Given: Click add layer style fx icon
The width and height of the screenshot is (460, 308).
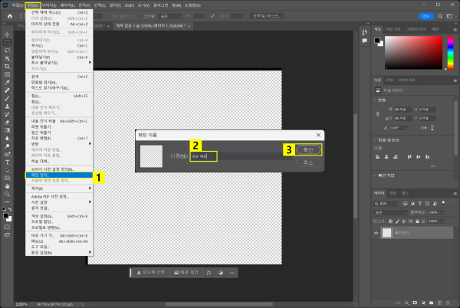Looking at the screenshot, I should coord(407,303).
